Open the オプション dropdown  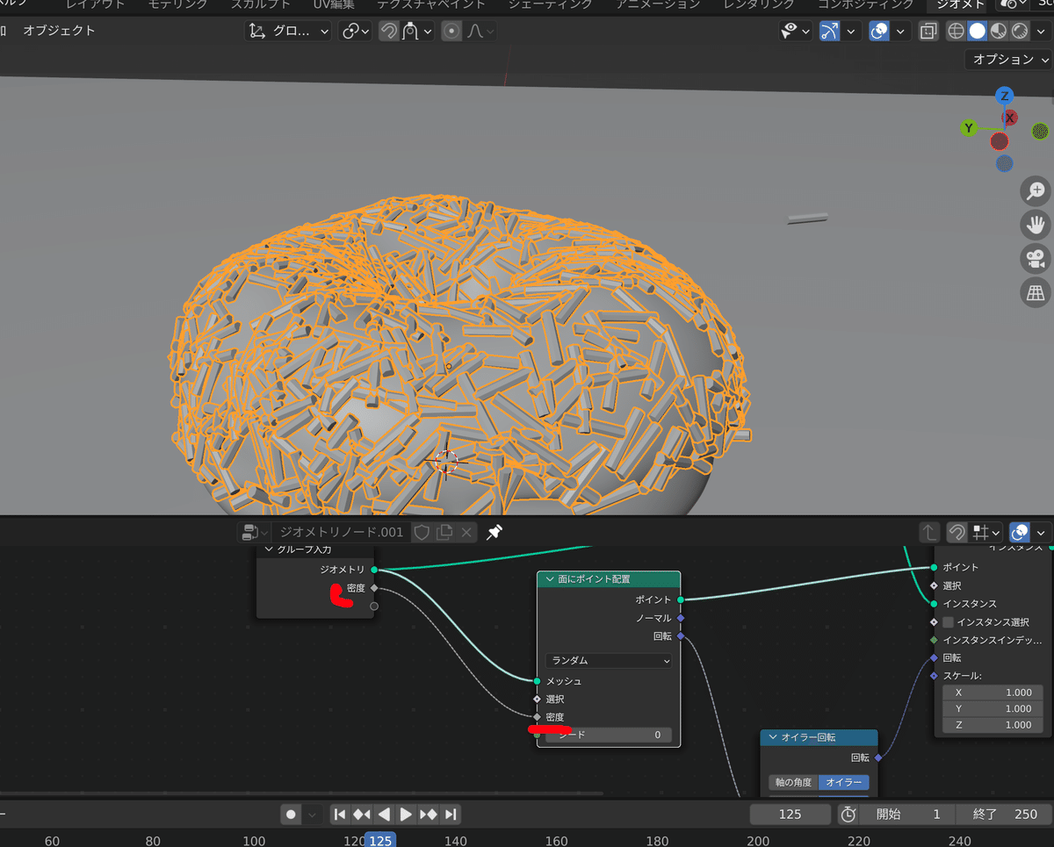pos(1008,60)
